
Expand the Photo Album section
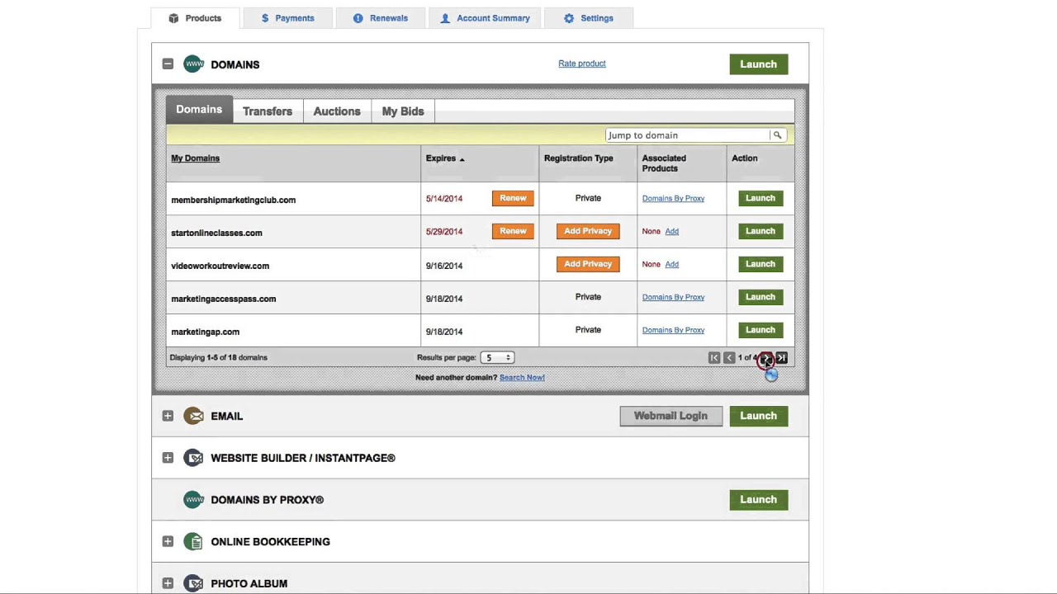point(168,583)
